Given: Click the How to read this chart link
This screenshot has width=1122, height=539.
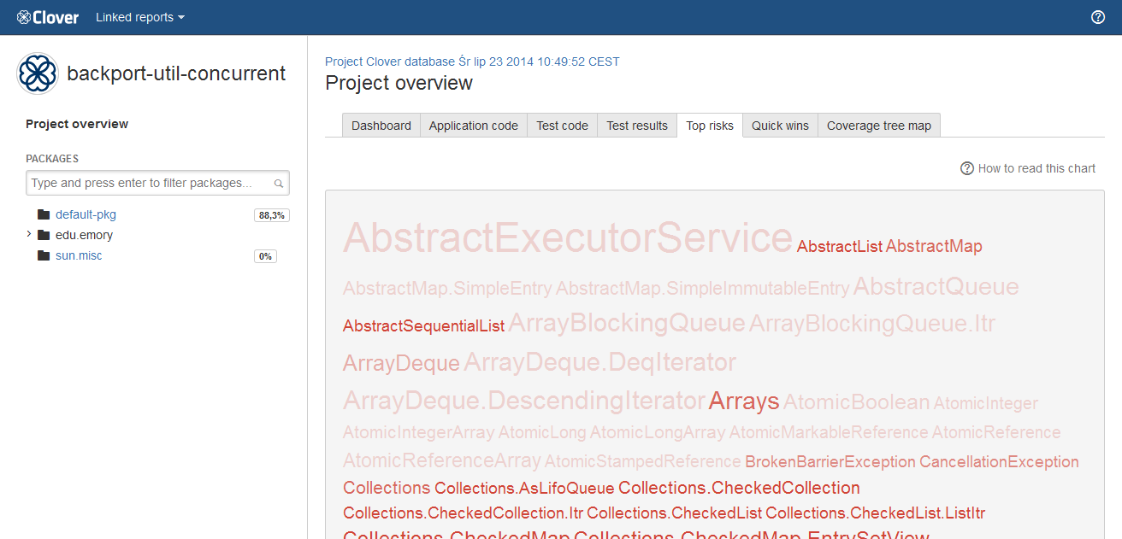Looking at the screenshot, I should coord(1036,168).
